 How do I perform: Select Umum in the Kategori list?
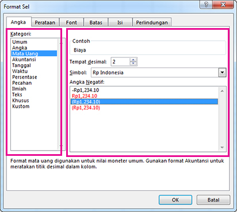(x=34, y=42)
